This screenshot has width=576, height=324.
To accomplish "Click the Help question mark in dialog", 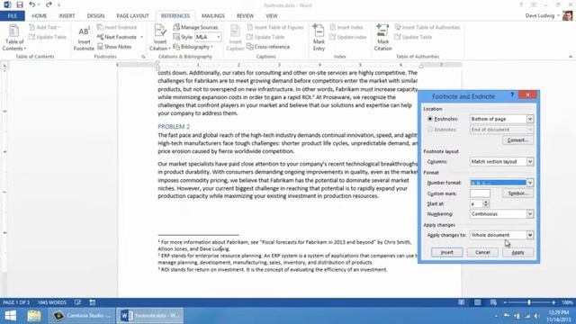I will 512,95.
